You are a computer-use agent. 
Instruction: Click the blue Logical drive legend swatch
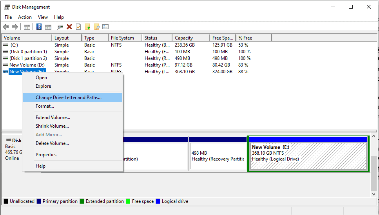tap(158, 201)
